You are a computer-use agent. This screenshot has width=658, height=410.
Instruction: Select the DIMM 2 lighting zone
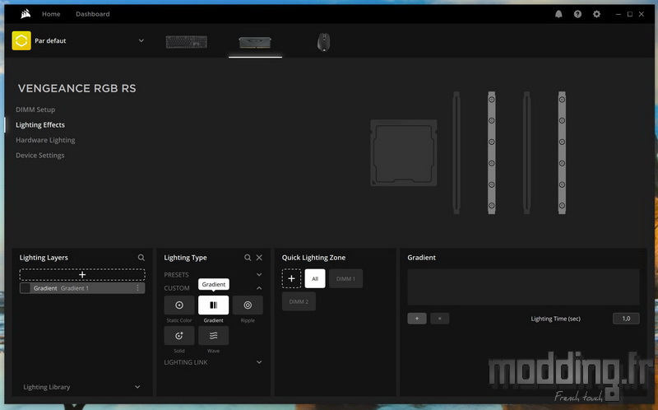(x=299, y=301)
